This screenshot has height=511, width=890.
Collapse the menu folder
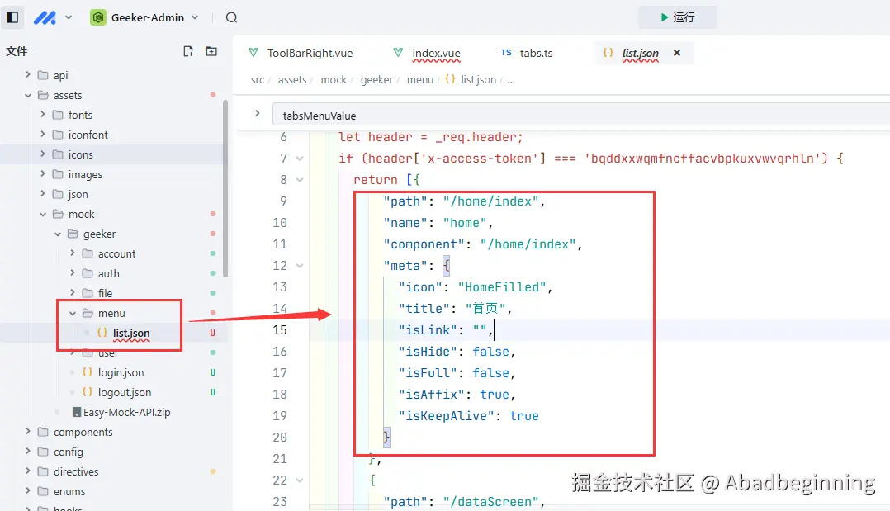click(72, 313)
